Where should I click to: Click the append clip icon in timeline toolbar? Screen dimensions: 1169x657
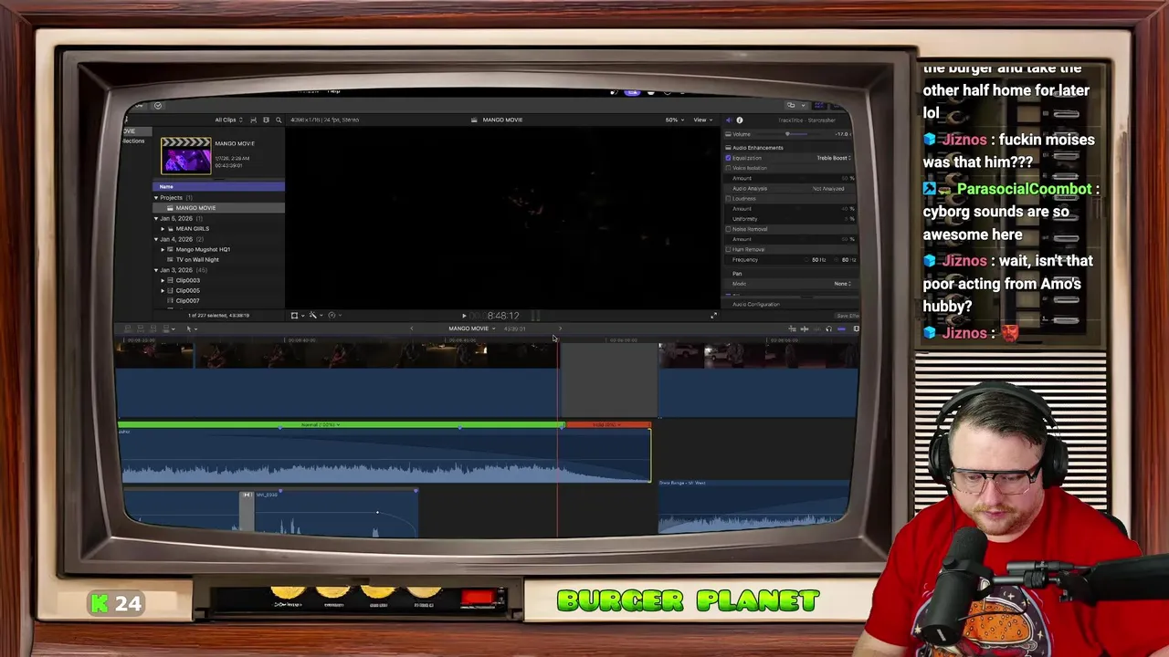(x=153, y=328)
